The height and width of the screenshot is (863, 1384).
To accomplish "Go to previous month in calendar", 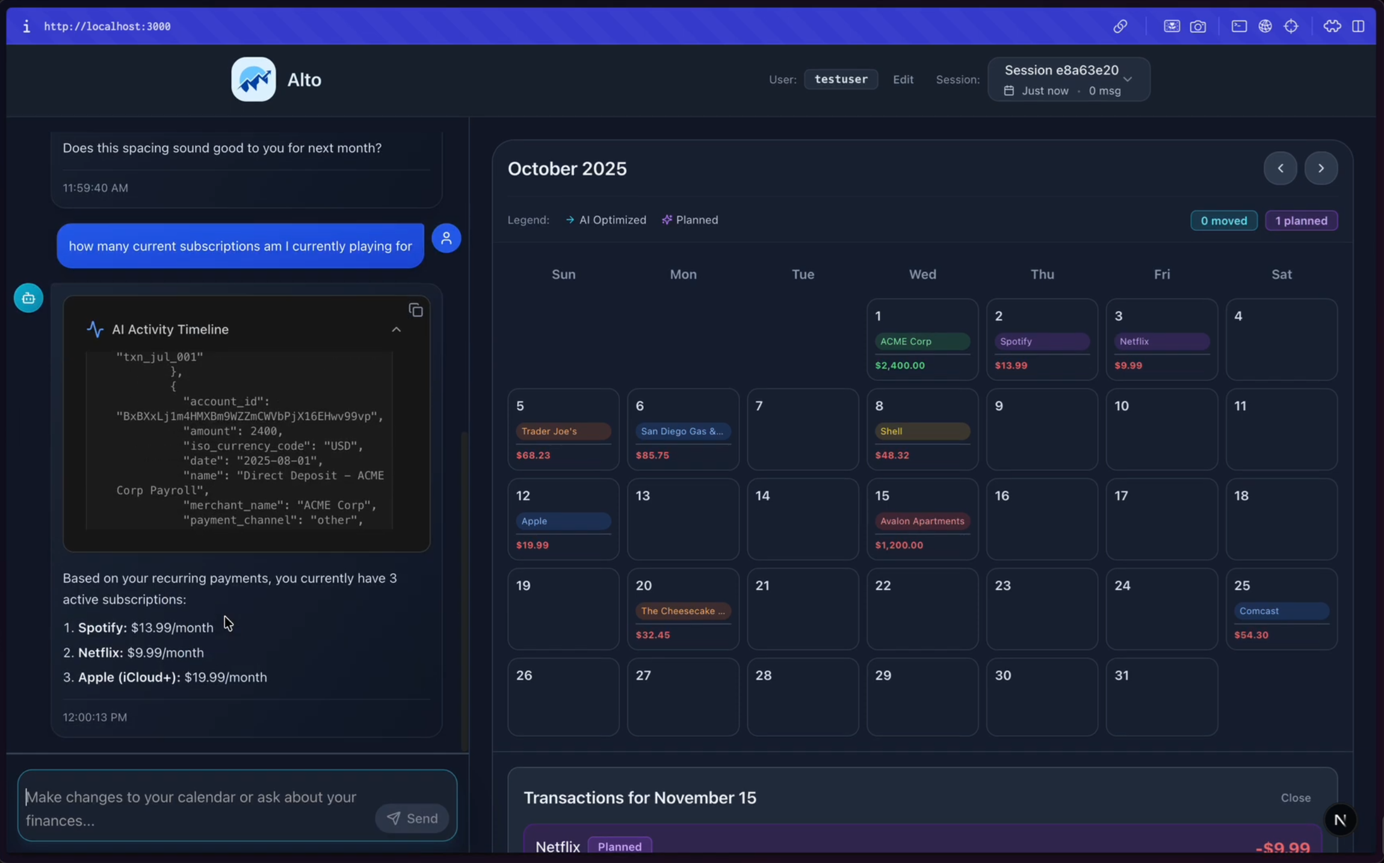I will coord(1280,168).
